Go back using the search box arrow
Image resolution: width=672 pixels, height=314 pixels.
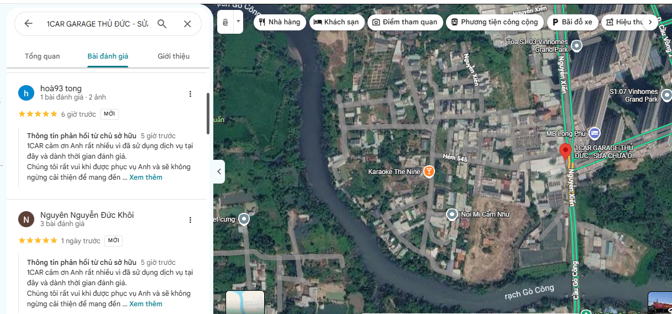point(28,24)
